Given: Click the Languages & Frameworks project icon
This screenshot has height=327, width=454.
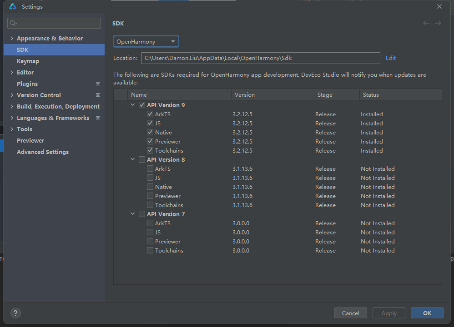Looking at the screenshot, I should [98, 118].
